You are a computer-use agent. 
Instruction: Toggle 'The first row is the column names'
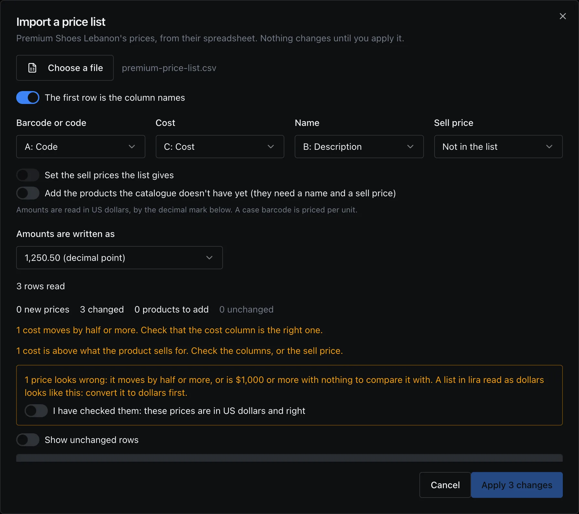coord(28,98)
